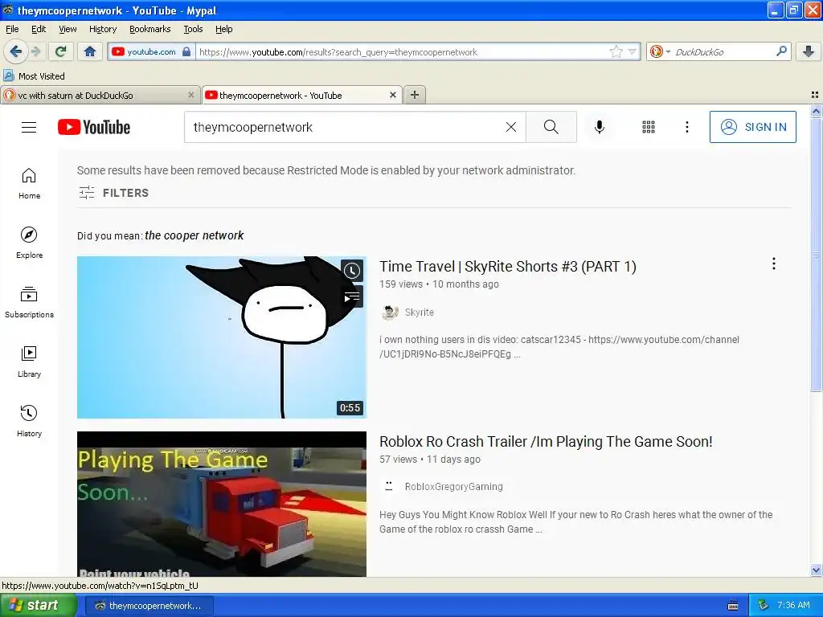The width and height of the screenshot is (823, 617).
Task: Click the vertical scrollbar thumb
Action: pyautogui.click(x=816, y=255)
